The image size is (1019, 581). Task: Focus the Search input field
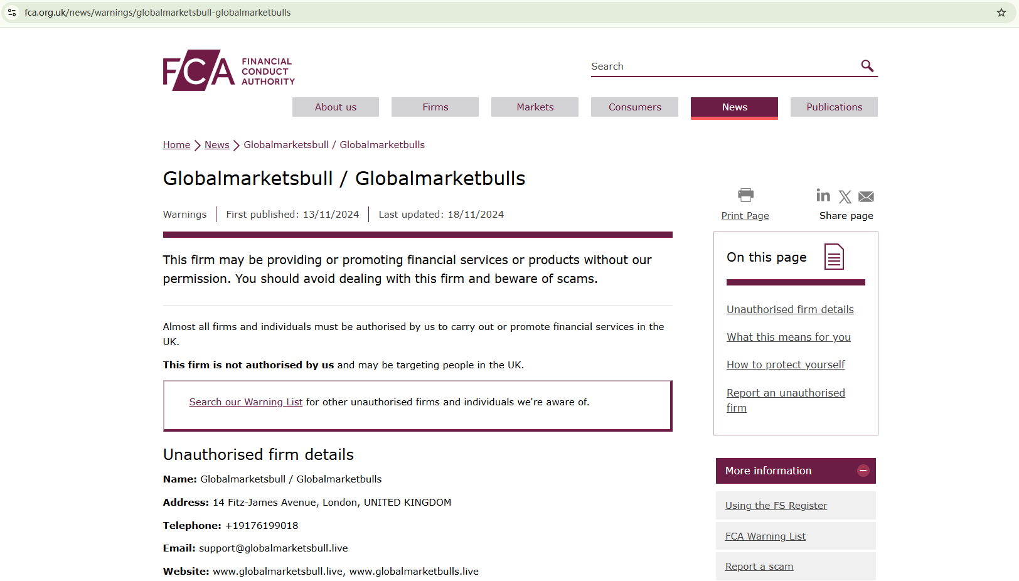click(725, 67)
